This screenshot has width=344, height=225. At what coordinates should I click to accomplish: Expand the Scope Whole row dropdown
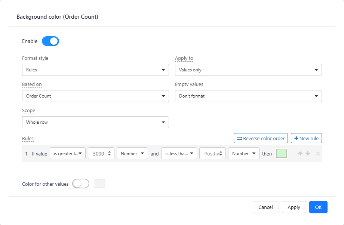(x=95, y=122)
